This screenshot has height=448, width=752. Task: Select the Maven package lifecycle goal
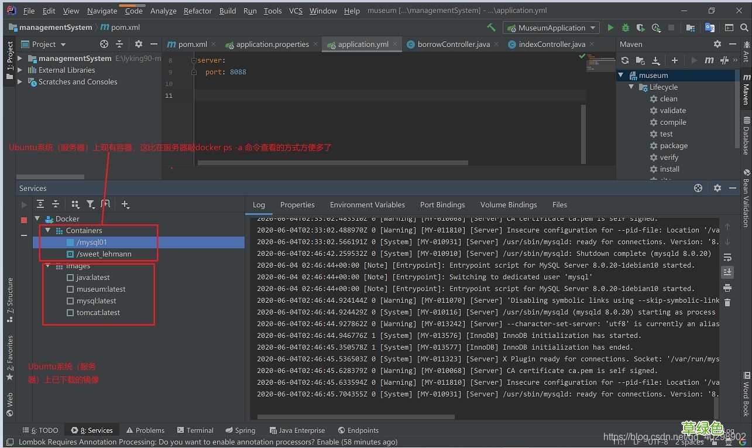[674, 146]
